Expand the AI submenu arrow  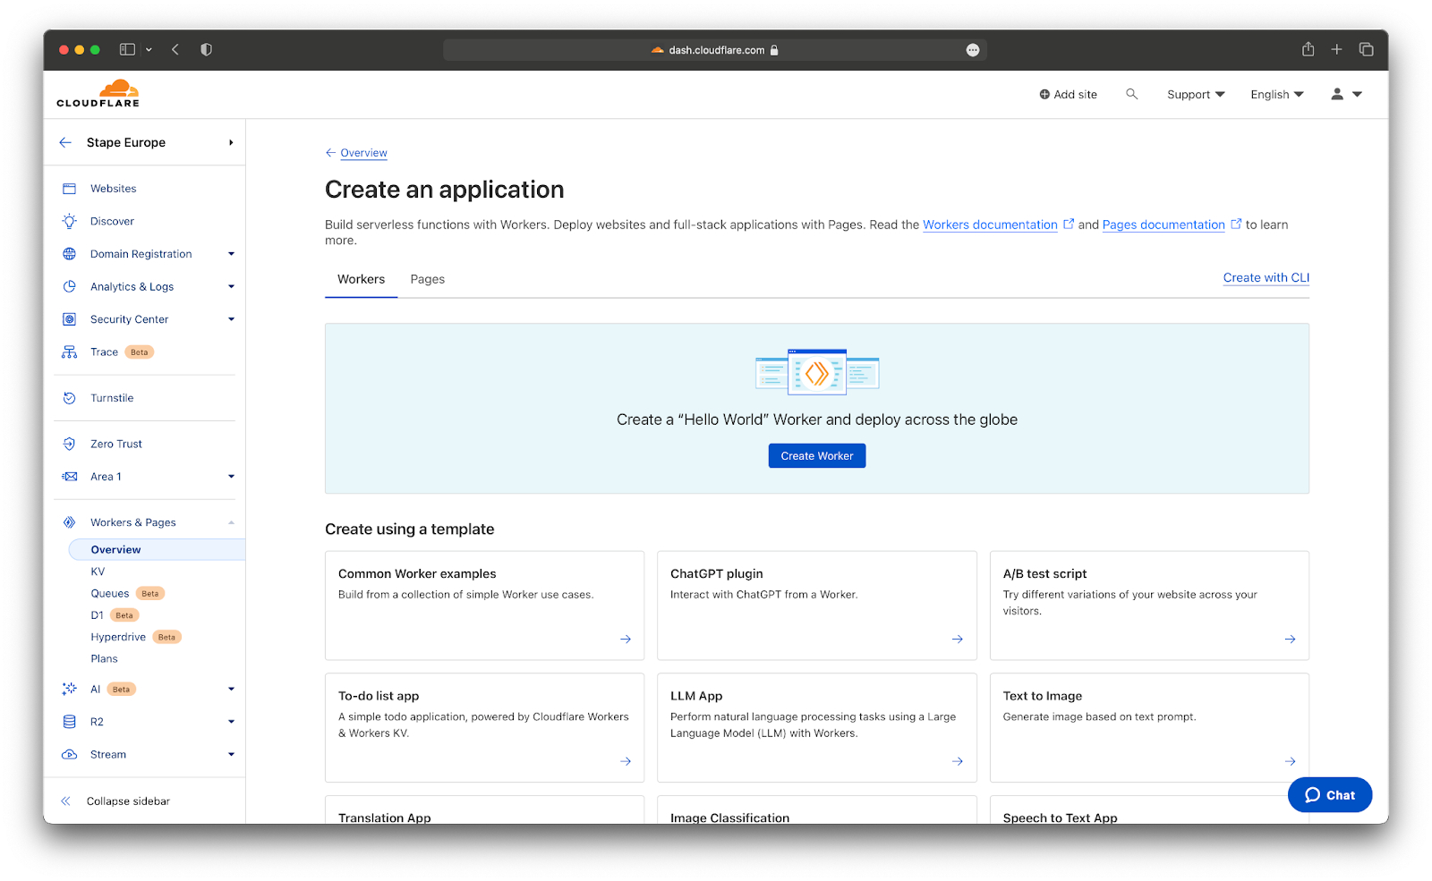pyautogui.click(x=231, y=689)
